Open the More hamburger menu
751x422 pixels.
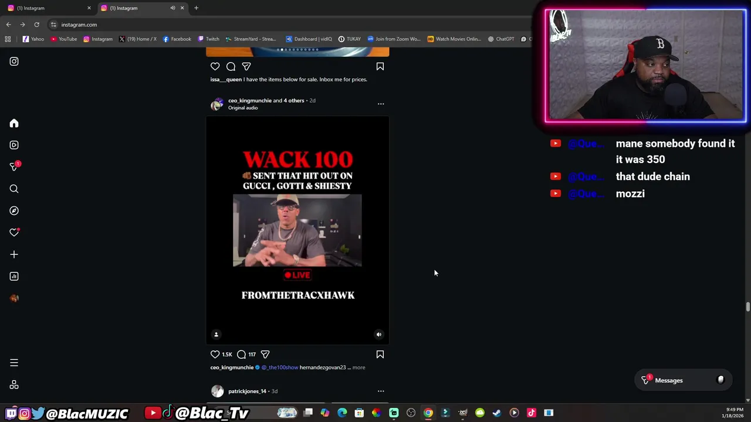pyautogui.click(x=14, y=363)
